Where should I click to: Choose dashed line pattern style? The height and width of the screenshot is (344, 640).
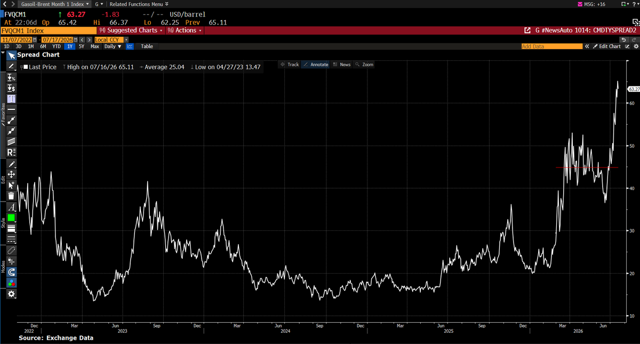(11, 239)
